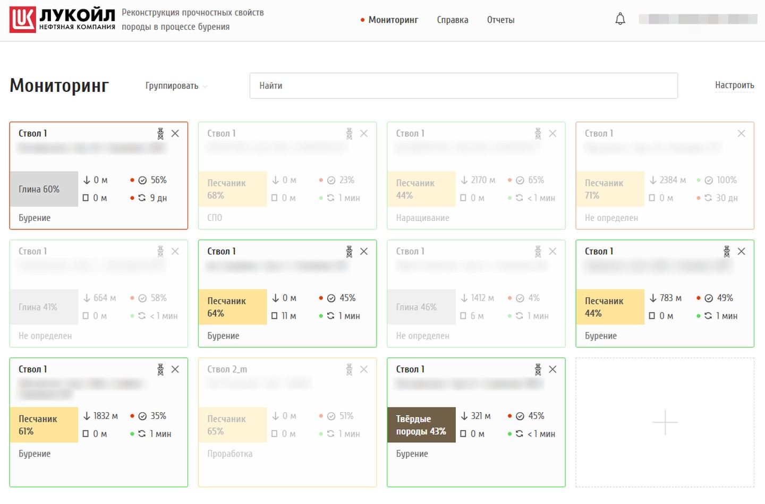765x504 pixels.
Task: Close the Бурение card with 783 м
Action: pyautogui.click(x=742, y=252)
